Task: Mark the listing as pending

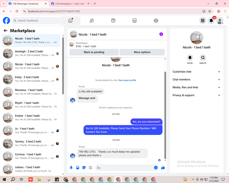Action: click(x=94, y=52)
